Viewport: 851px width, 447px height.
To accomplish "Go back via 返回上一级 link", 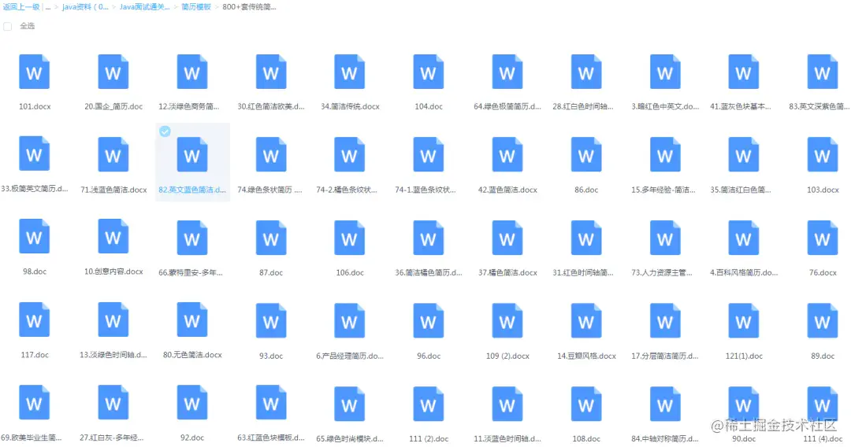I will coord(21,7).
